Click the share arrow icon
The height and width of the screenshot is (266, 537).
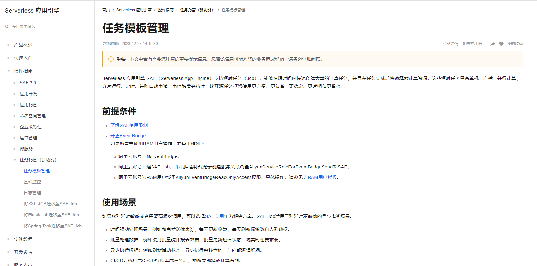[x=493, y=44]
